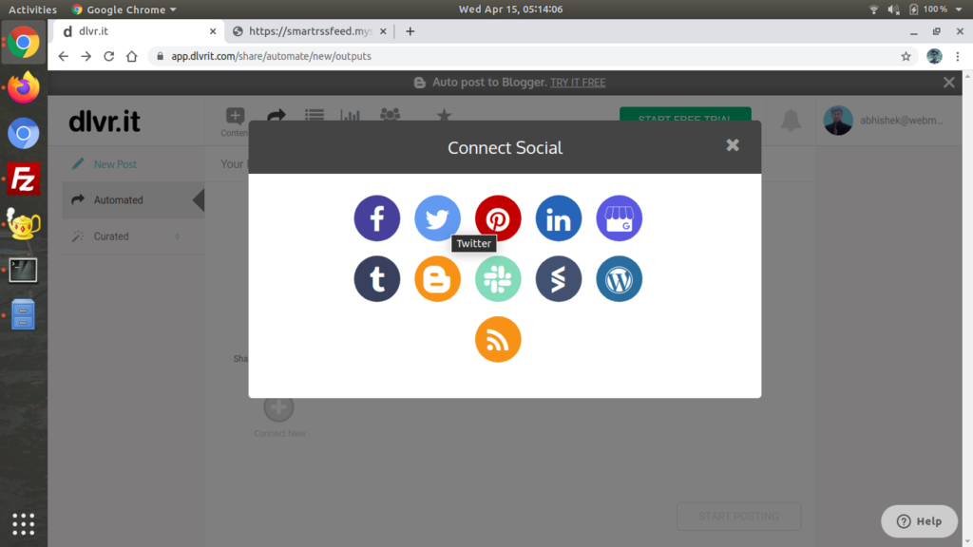Launch FileZilla from the dock
The height and width of the screenshot is (547, 973).
(24, 179)
